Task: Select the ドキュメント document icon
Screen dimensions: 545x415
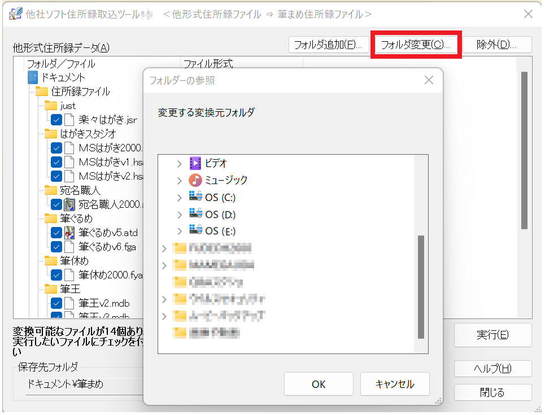Action: coord(33,77)
